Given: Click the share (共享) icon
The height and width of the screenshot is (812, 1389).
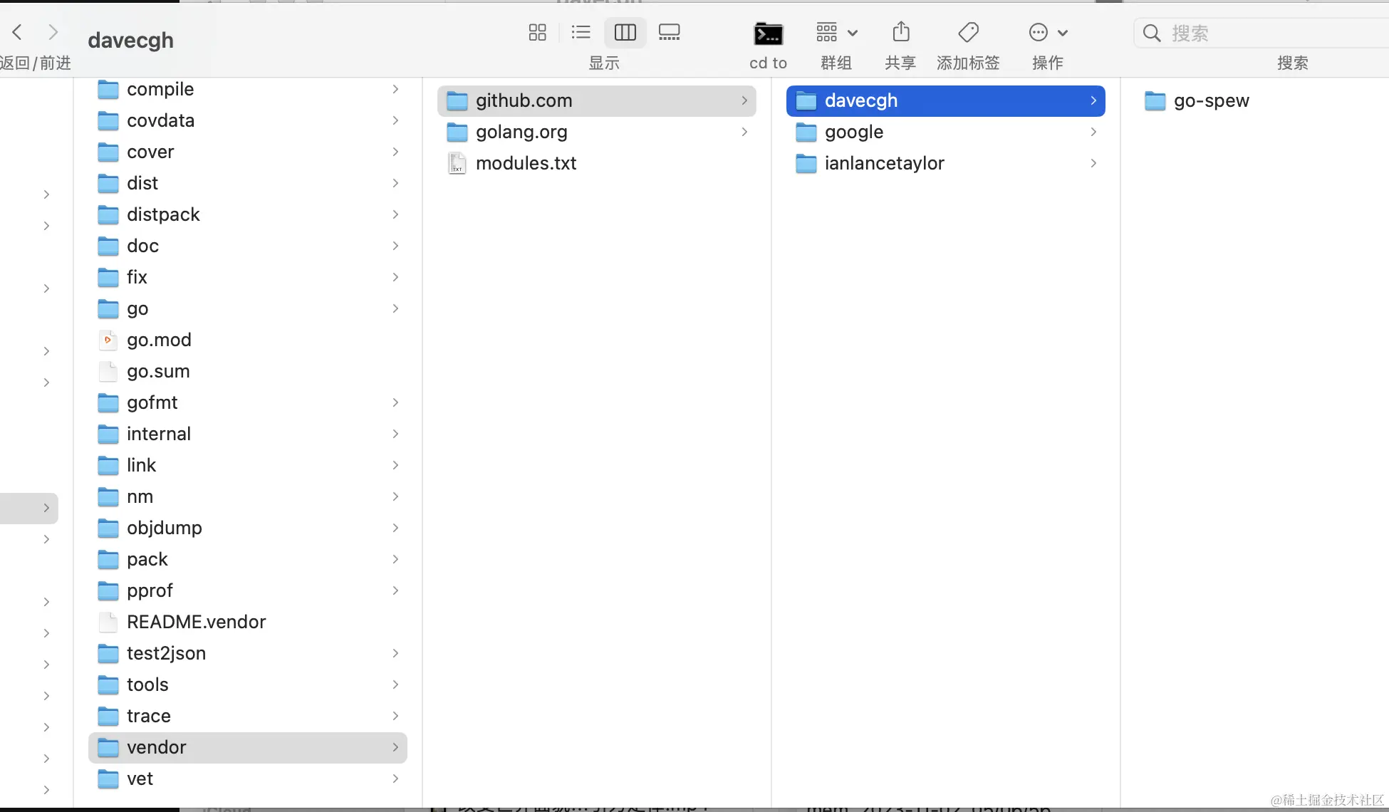Looking at the screenshot, I should point(900,33).
